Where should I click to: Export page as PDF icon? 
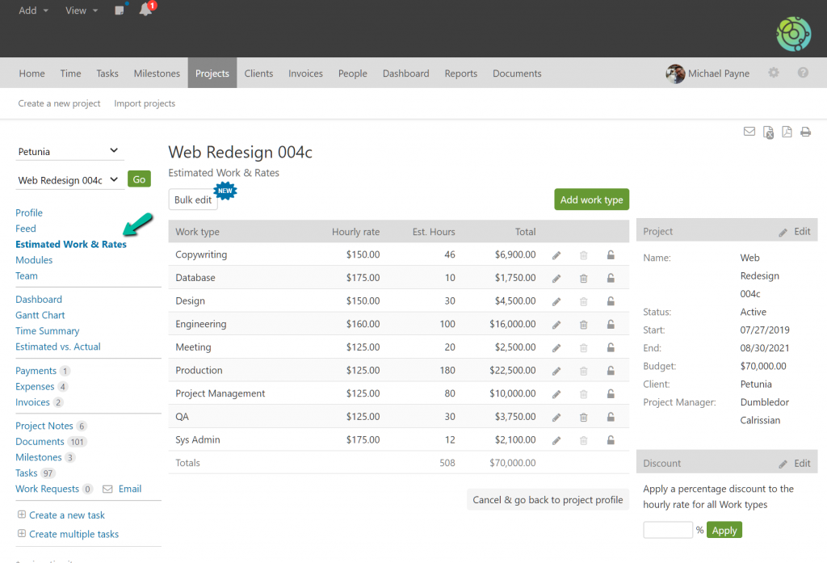786,132
